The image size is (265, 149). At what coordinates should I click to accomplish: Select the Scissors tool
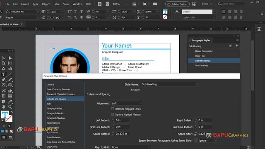(4, 91)
